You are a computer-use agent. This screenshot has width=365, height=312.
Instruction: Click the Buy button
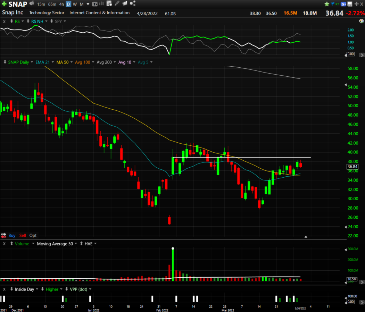pos(12,235)
